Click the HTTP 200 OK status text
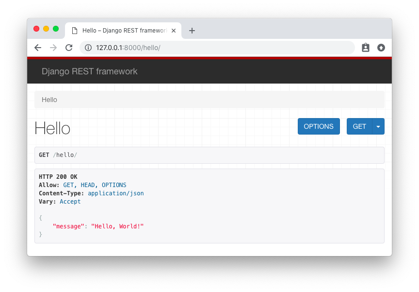Image resolution: width=419 pixels, height=292 pixels. 58,177
